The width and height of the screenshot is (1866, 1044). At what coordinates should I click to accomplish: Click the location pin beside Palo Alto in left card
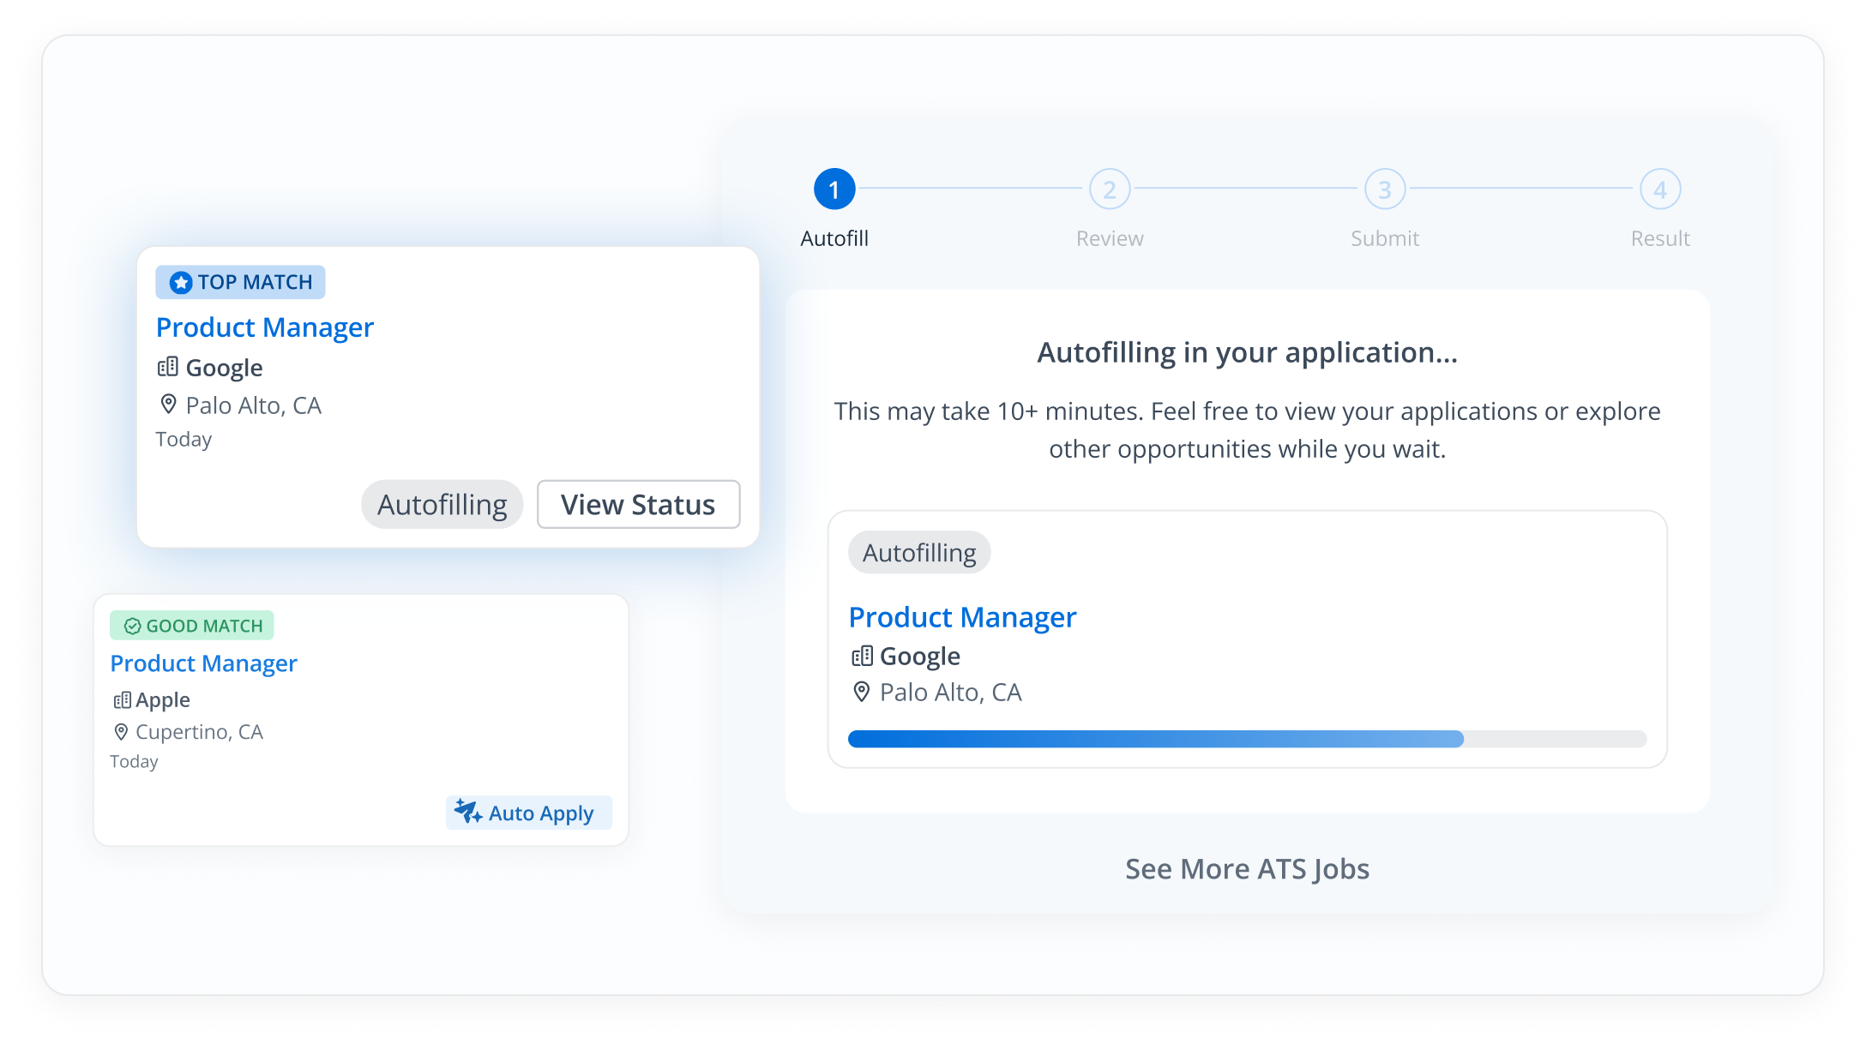coord(168,405)
